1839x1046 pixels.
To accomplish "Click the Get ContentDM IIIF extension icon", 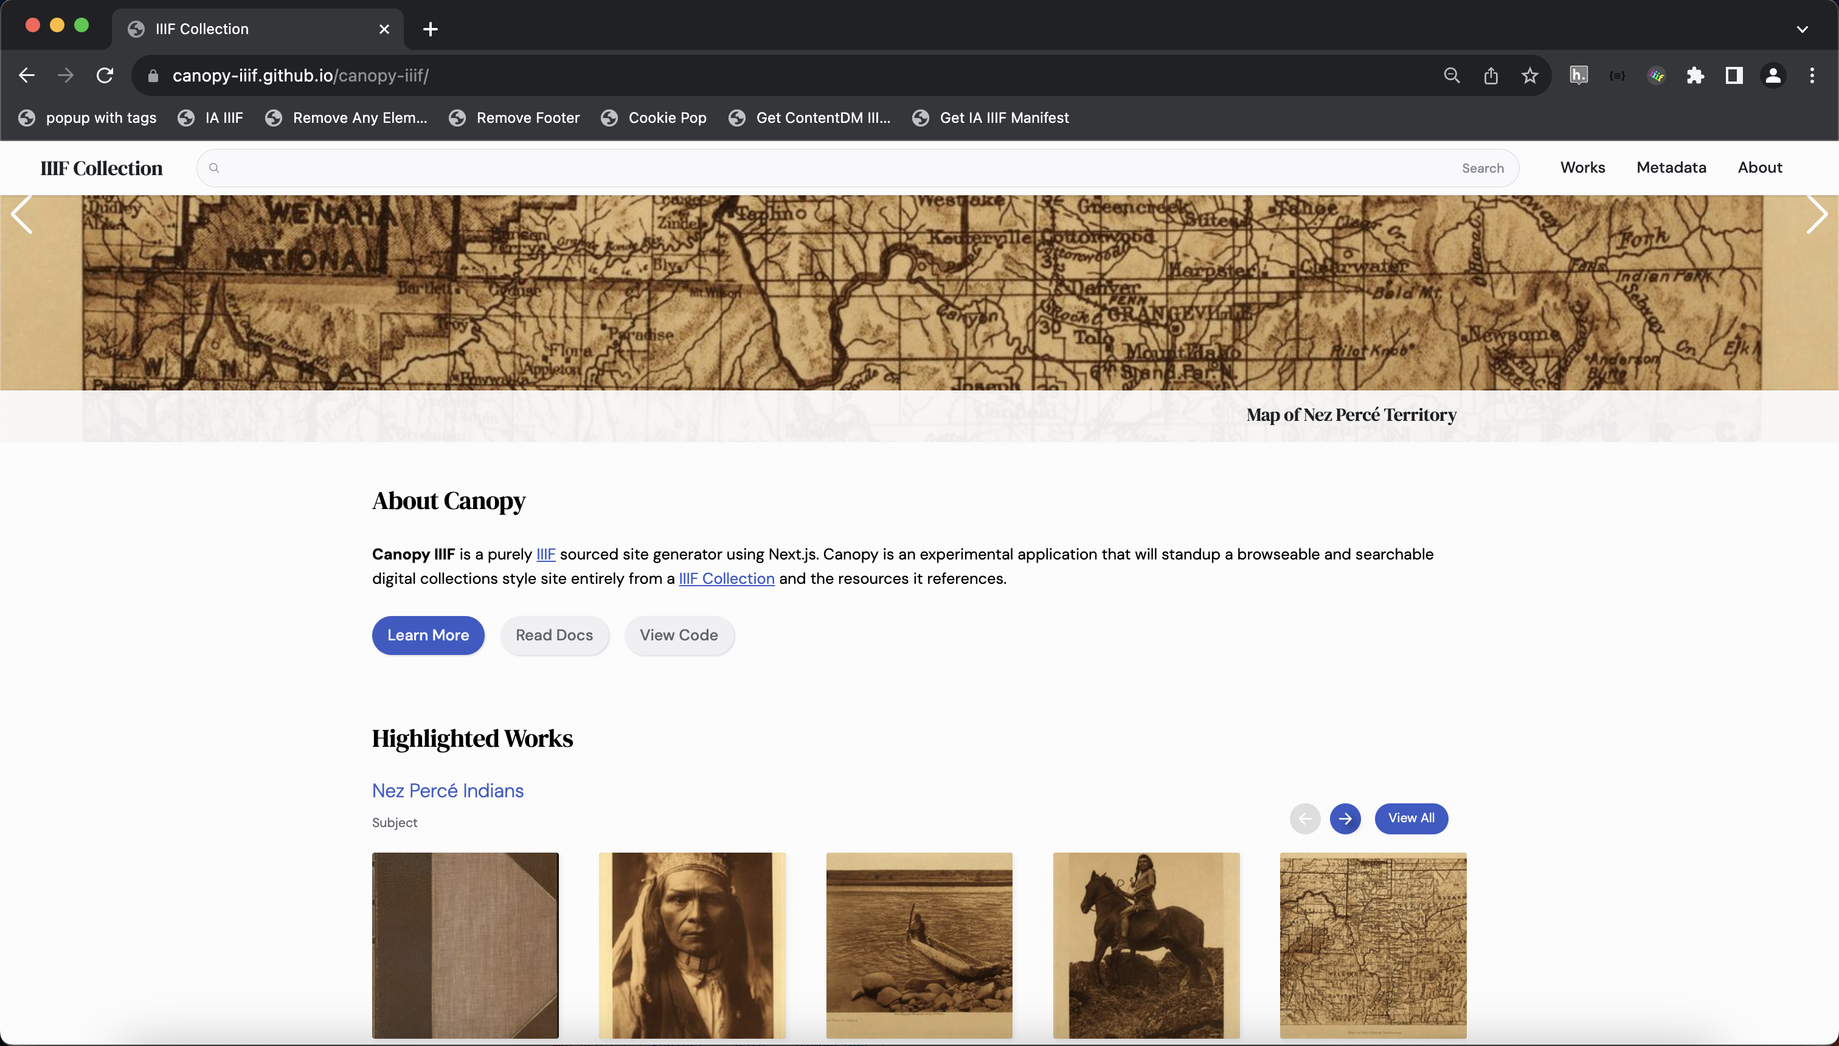I will 736,117.
